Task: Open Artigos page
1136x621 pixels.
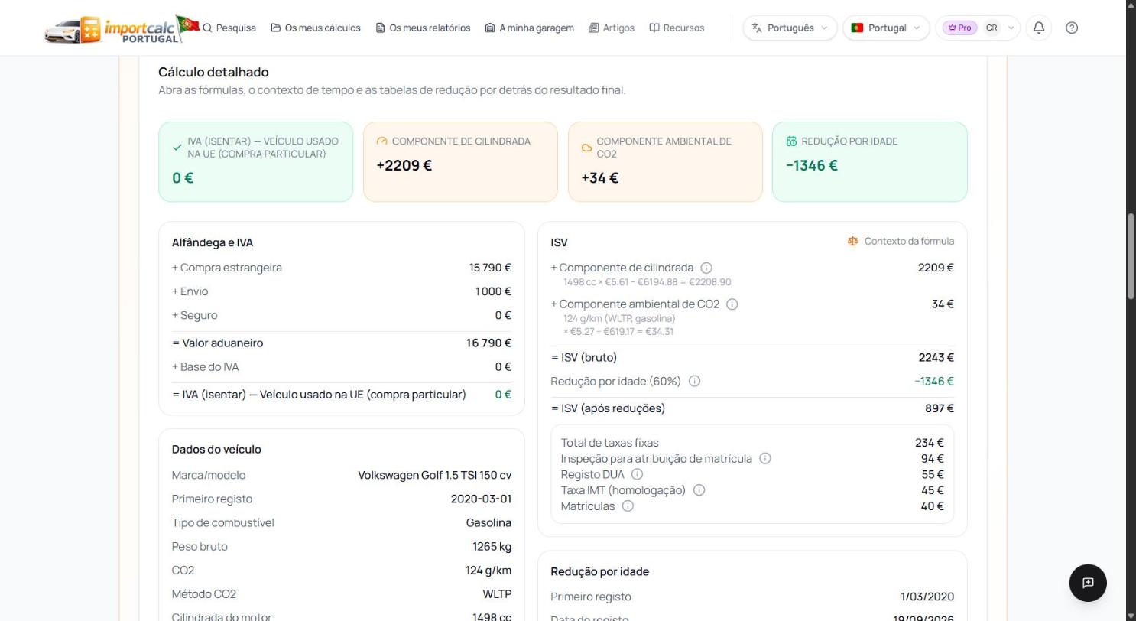Action: point(612,28)
